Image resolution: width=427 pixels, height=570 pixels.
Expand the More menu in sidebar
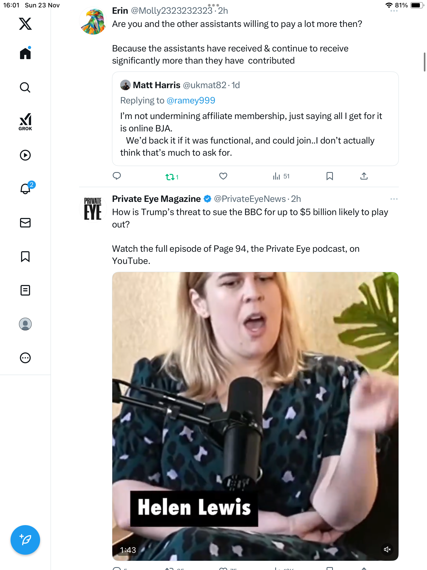click(x=25, y=358)
